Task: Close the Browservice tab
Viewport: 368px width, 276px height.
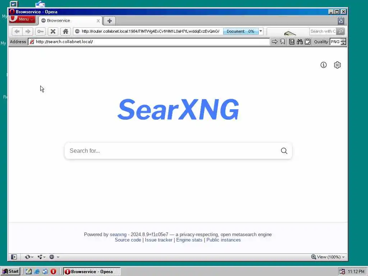Action: point(98,21)
